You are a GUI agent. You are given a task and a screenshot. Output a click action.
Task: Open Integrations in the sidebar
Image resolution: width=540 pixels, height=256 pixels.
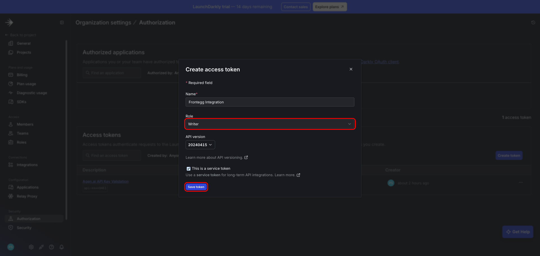27,165
